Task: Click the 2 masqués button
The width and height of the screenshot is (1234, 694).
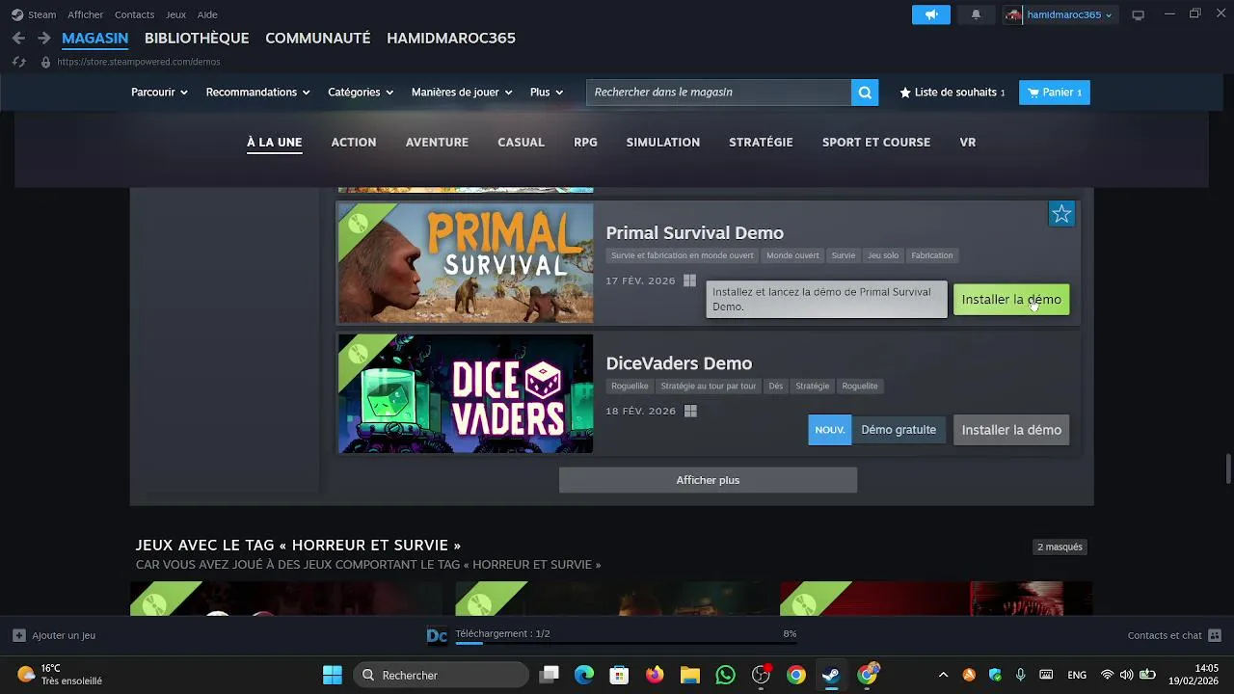Action: (1060, 547)
